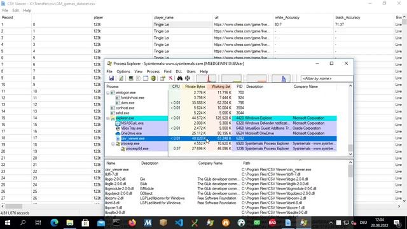Open the Users menu
This screenshot has width=407, height=229.
[x=191, y=71]
